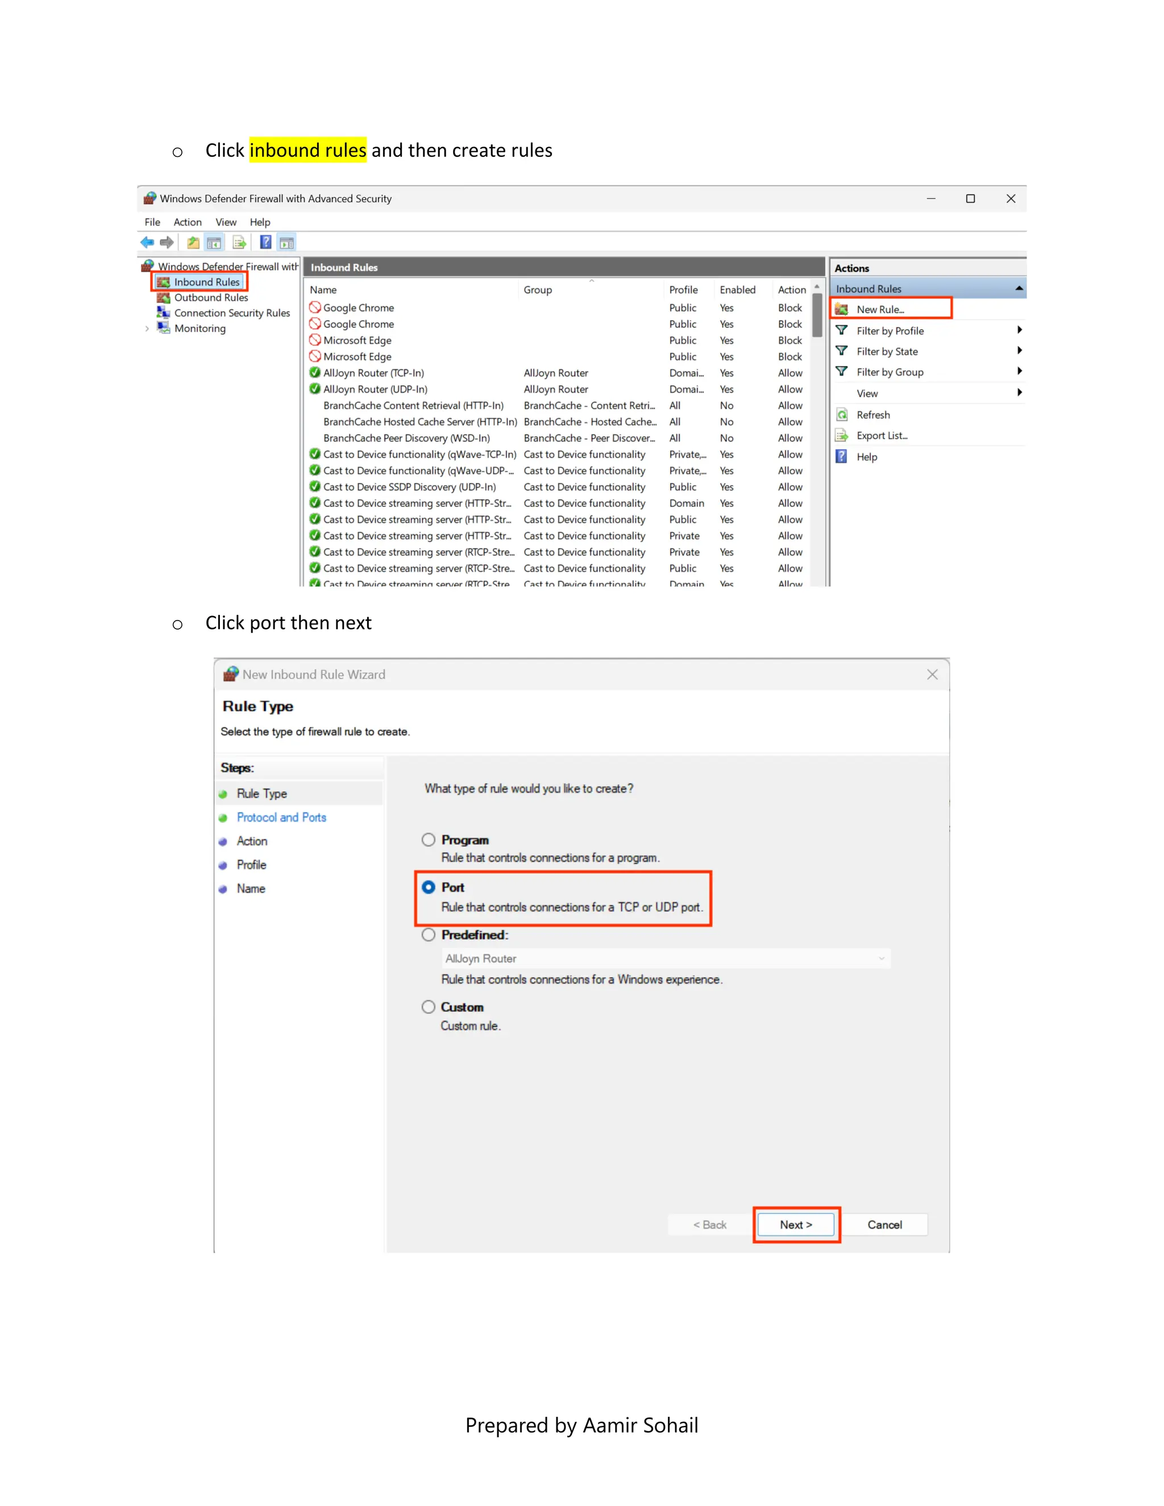Click the blue Help toolbar icon
The width and height of the screenshot is (1164, 1506).
[x=265, y=242]
